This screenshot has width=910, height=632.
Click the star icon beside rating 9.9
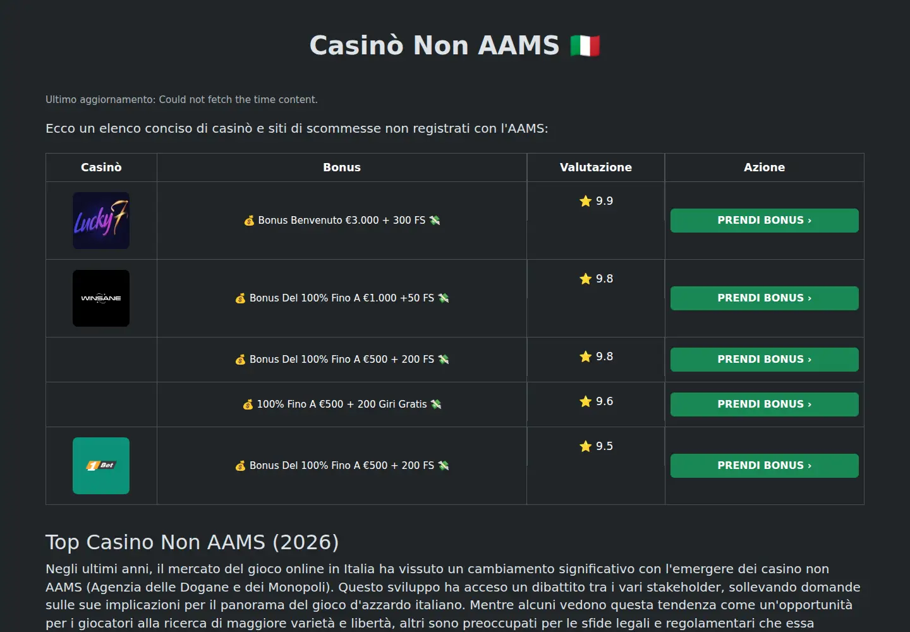(x=586, y=201)
